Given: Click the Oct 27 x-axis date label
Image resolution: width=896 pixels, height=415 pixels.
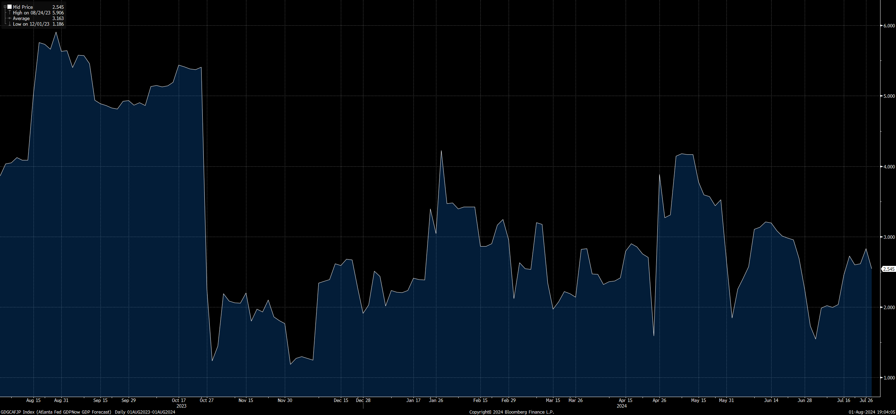Looking at the screenshot, I should pyautogui.click(x=207, y=400).
